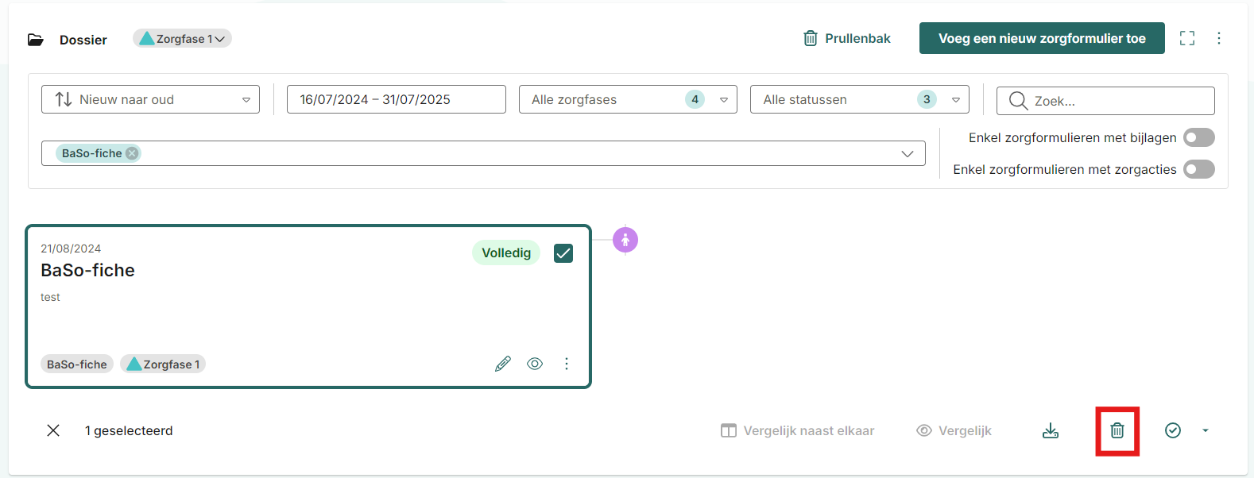1254x478 pixels.
Task: Uncheck the BaSo-fiche card checkbox
Action: coord(563,253)
